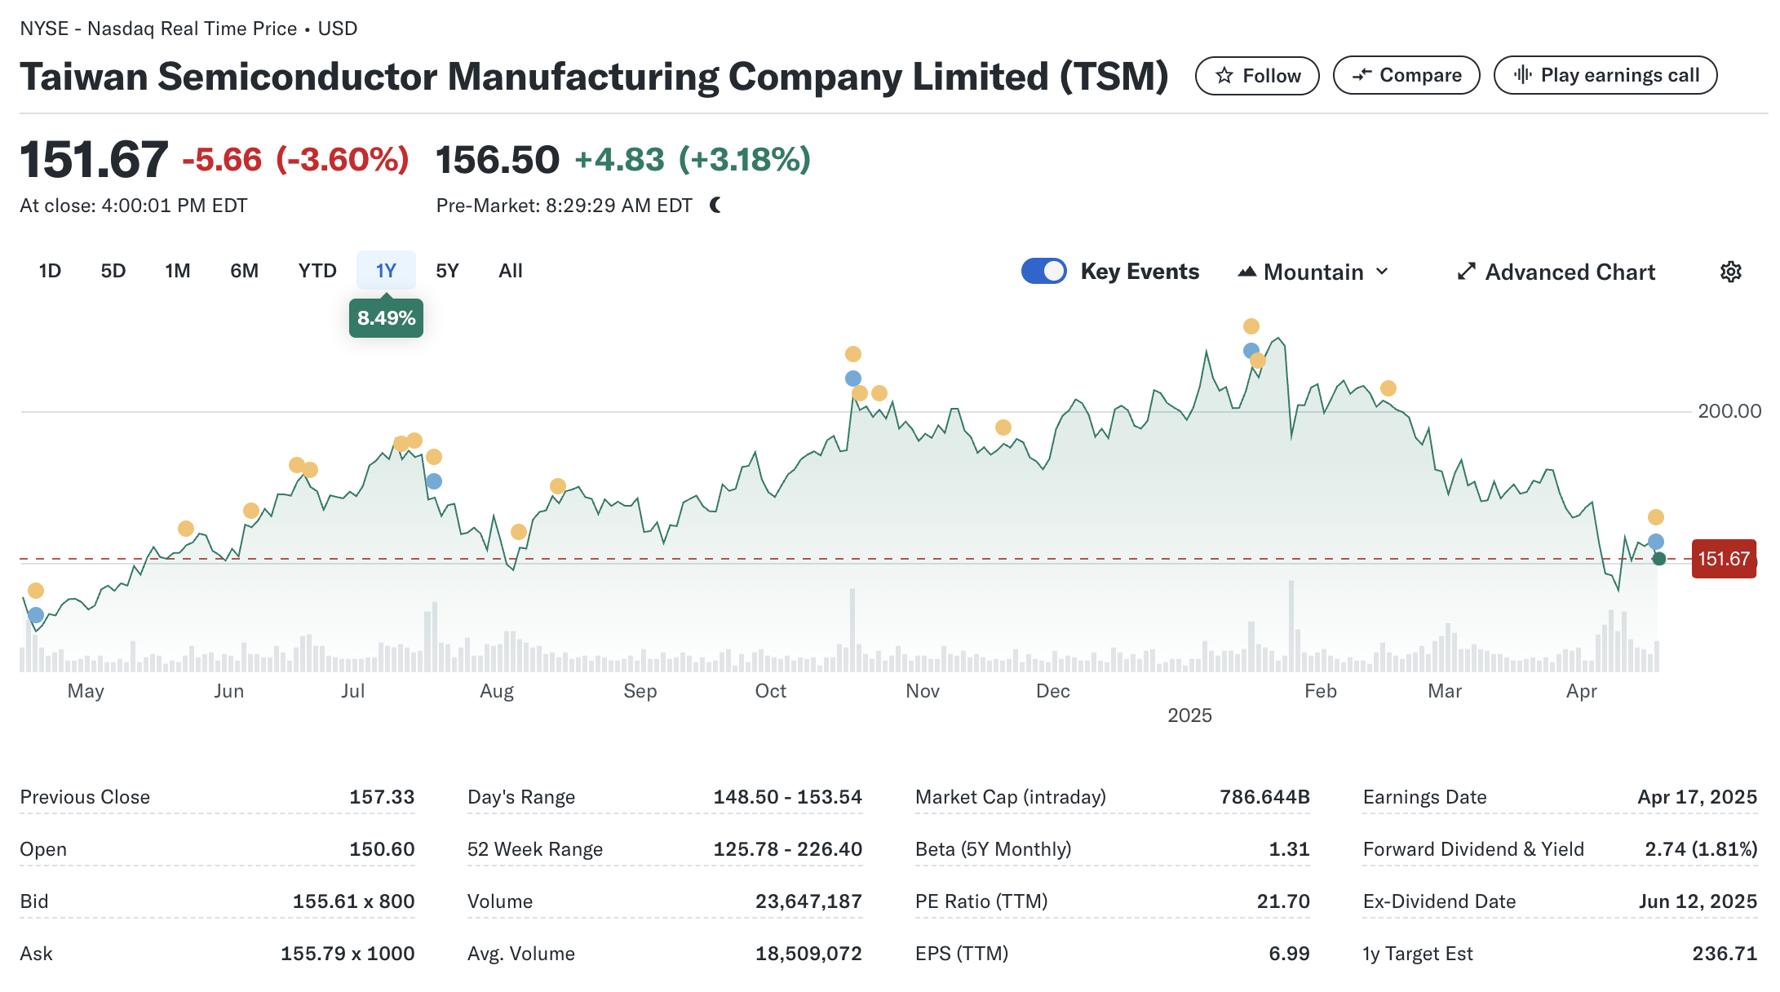Click the earnings call waveform icon
Screen dimensions: 1780x992
click(x=1522, y=75)
